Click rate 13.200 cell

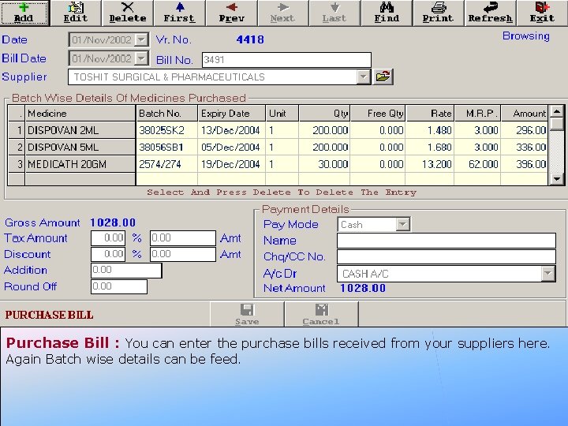[430, 164]
